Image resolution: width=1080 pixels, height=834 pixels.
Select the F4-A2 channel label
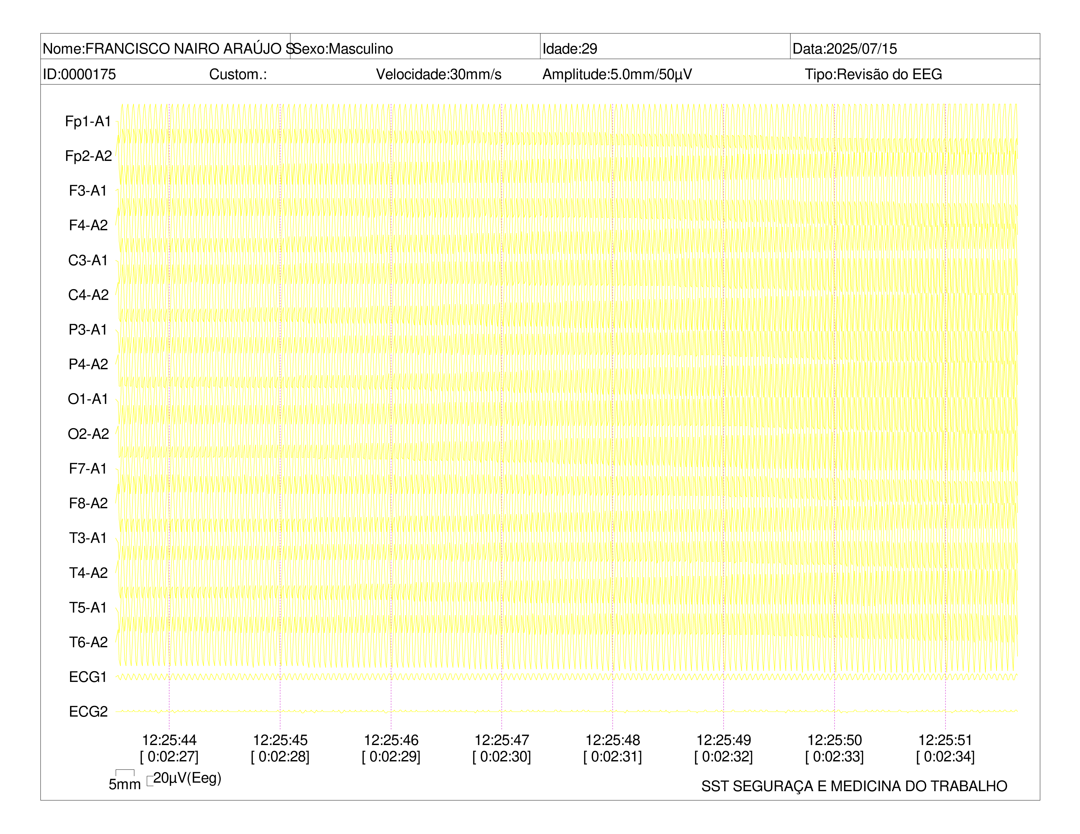coord(88,225)
